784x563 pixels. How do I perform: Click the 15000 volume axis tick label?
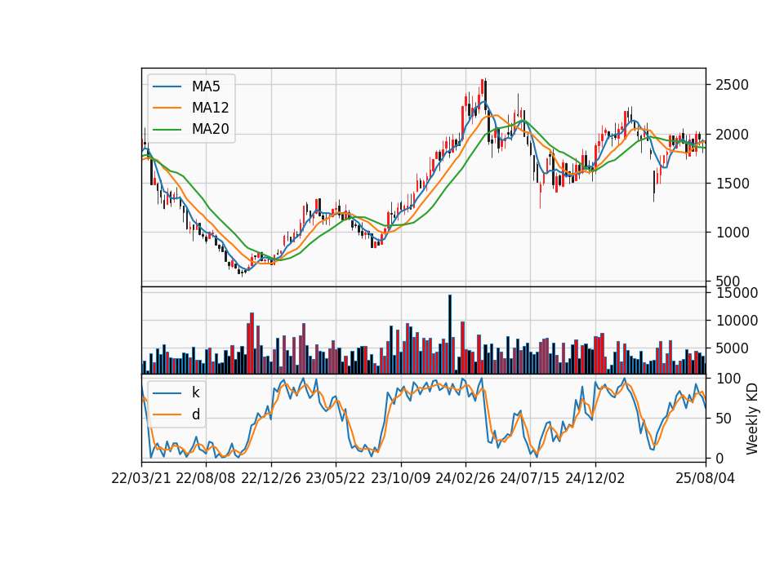tap(737, 293)
